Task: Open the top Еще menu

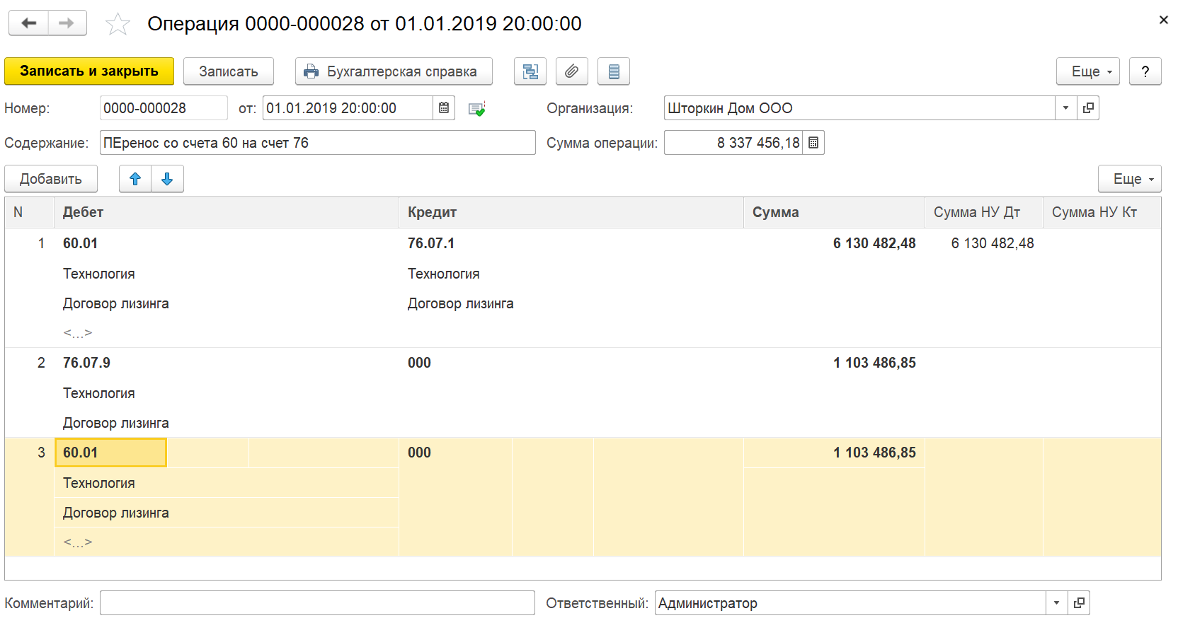Action: point(1088,71)
